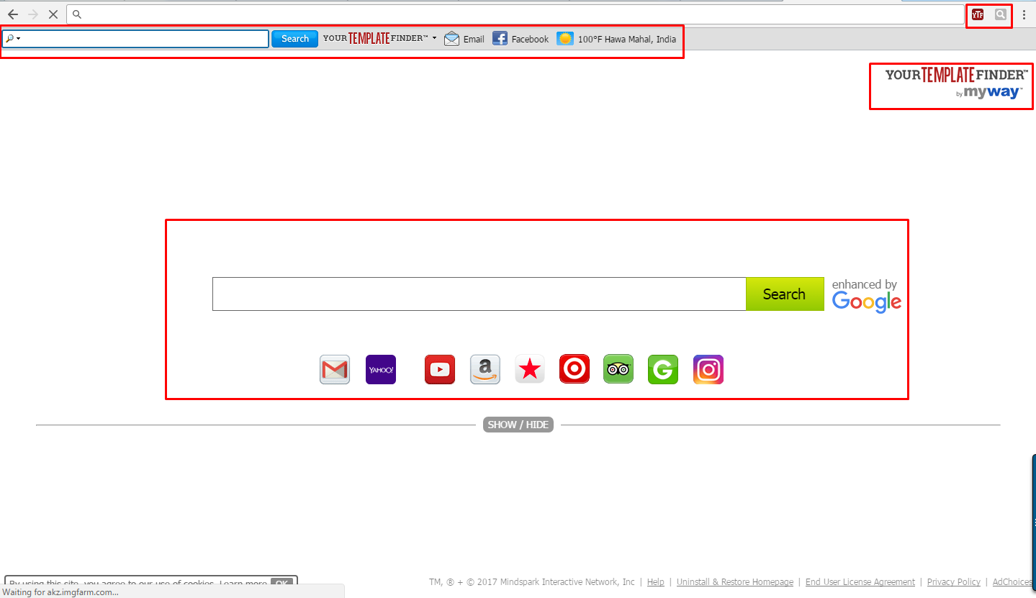Viewport: 1036px width, 598px height.
Task: Open the Target bullseye icon
Action: 575,370
